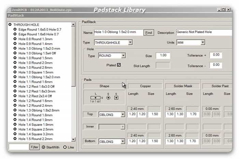Select Hole 1.5 Round 2.2mm

[36, 139]
